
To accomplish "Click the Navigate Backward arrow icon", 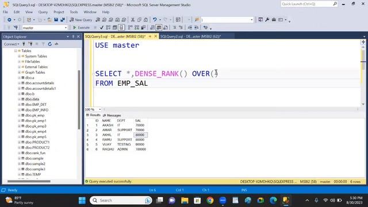I will pos(9,20).
